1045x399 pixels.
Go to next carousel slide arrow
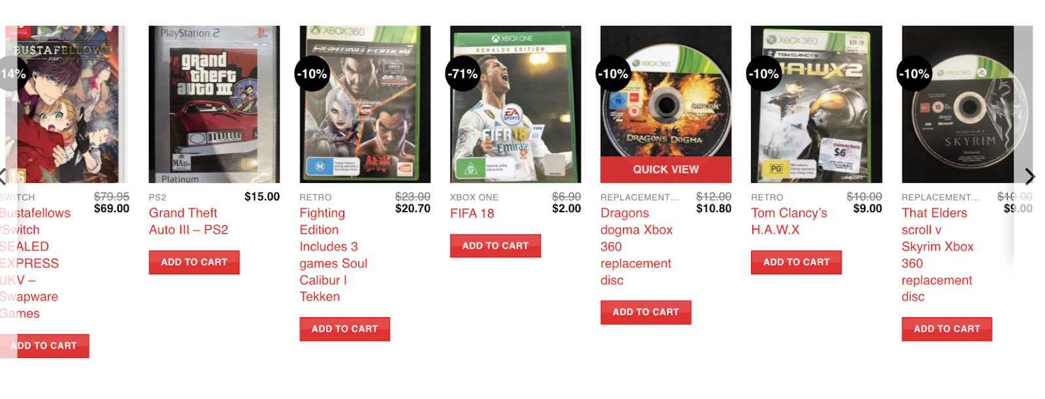[1029, 176]
